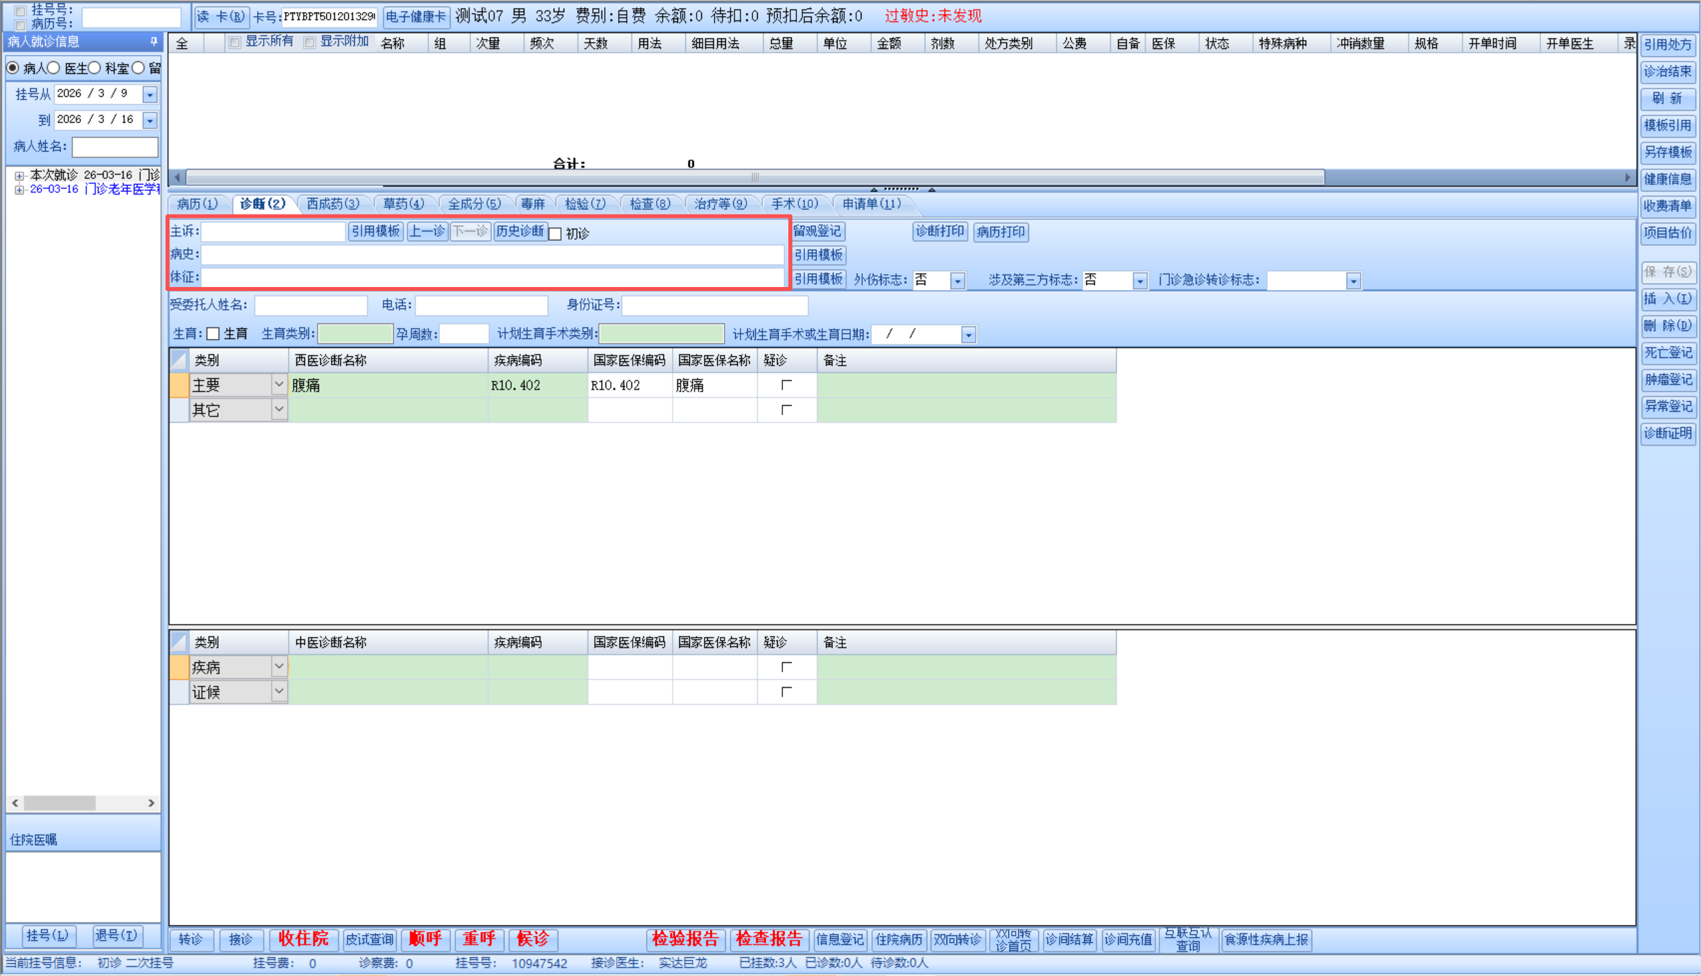This screenshot has width=1701, height=976.
Task: Click the TCM diagnosis table corner selector
Action: pyautogui.click(x=179, y=642)
